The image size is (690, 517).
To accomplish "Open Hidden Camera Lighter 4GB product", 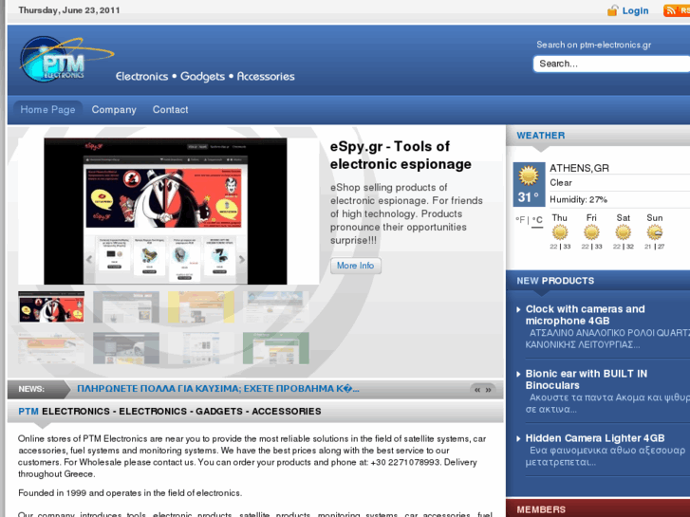I will tap(595, 438).
